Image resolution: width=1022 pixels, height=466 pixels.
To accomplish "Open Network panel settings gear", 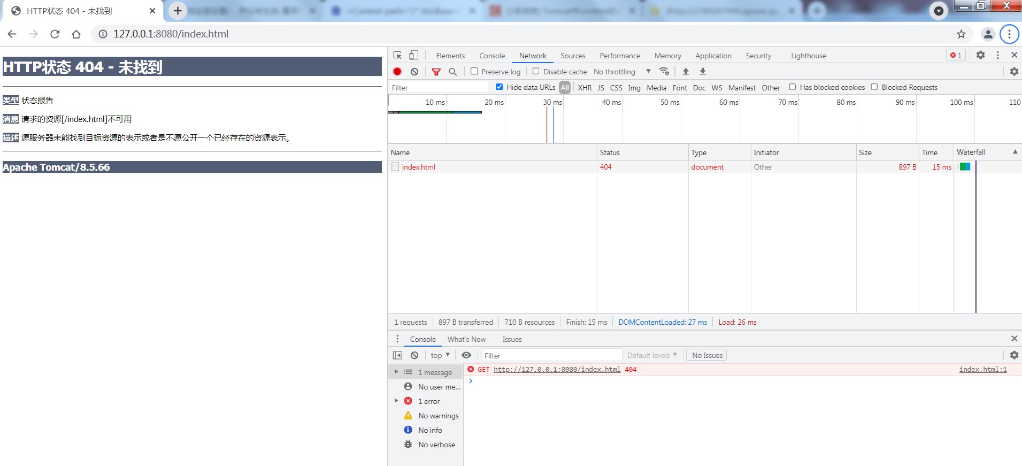I will click(x=1014, y=71).
